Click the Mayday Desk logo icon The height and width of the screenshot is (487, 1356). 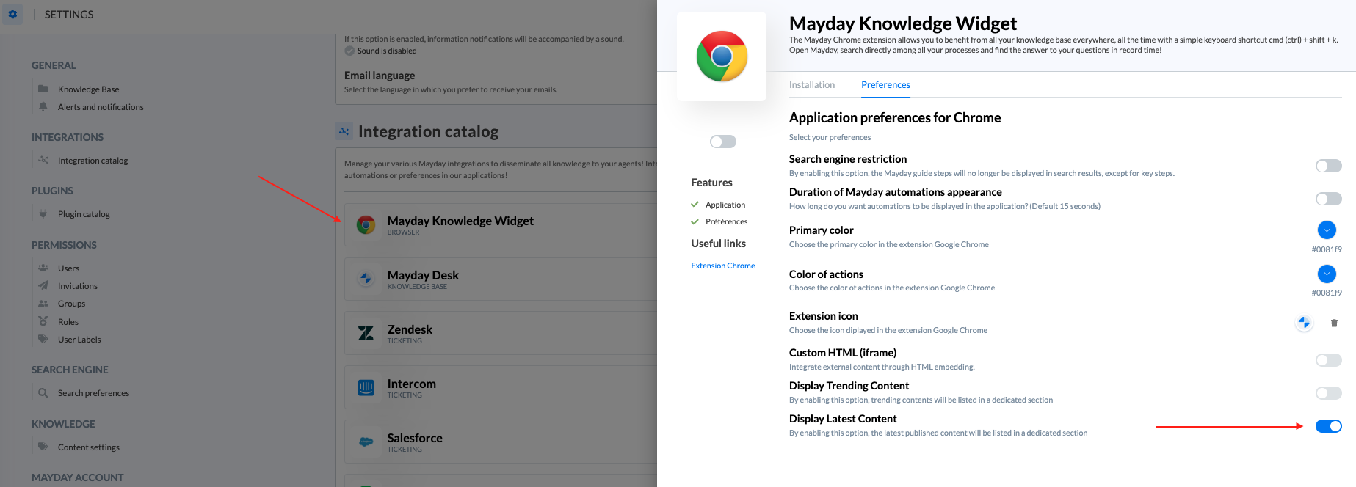[366, 279]
